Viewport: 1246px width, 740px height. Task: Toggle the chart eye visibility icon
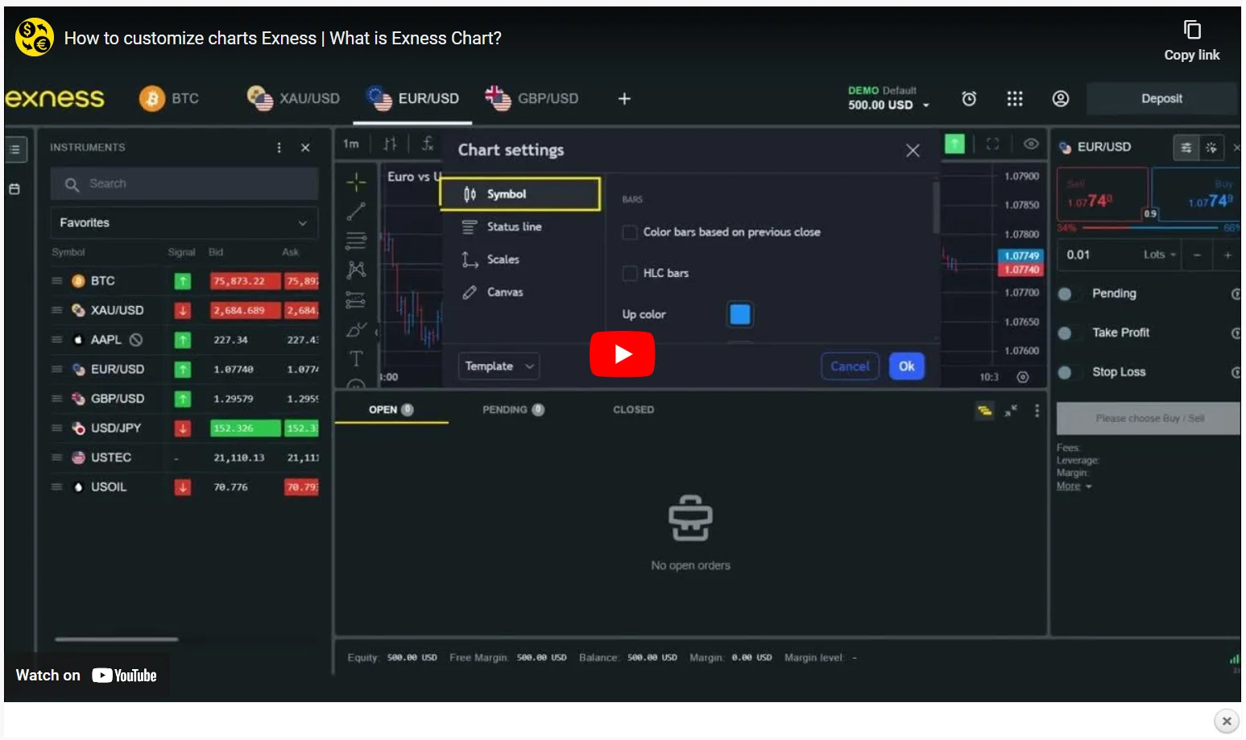(1030, 144)
